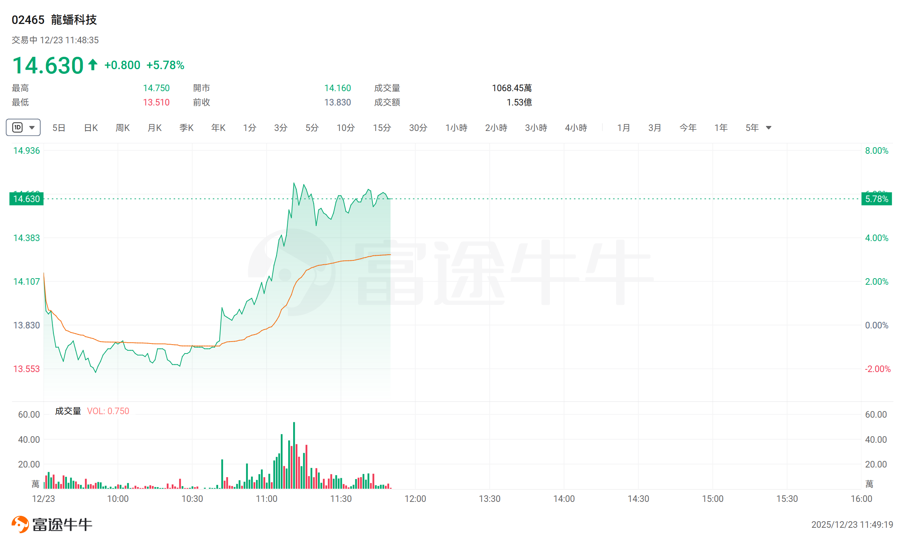This screenshot has height=544, width=905.
Task: Expand the dropdown arrow after 5年
Action: [769, 128]
